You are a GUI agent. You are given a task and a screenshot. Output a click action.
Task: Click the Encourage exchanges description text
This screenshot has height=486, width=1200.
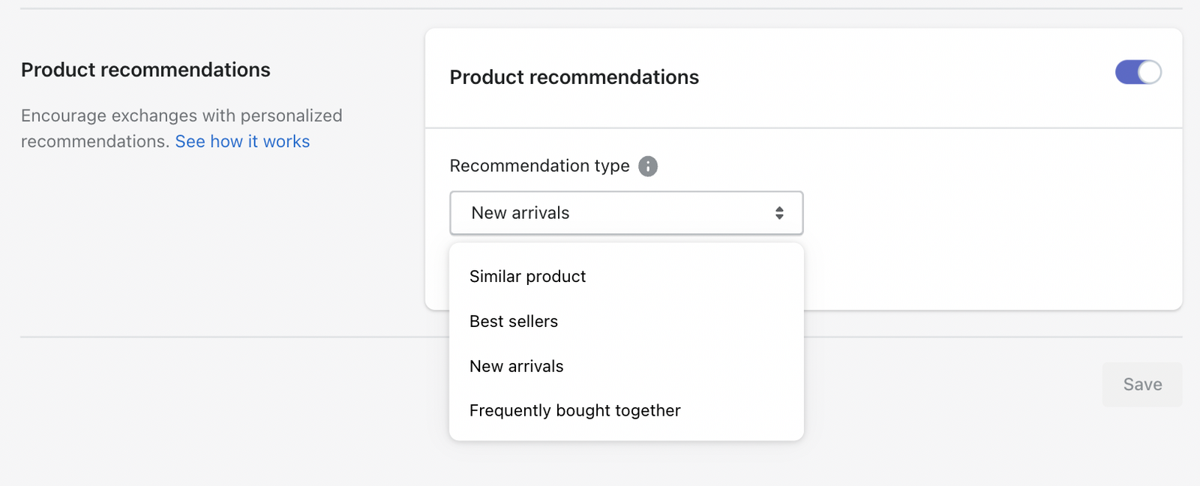tap(181, 116)
